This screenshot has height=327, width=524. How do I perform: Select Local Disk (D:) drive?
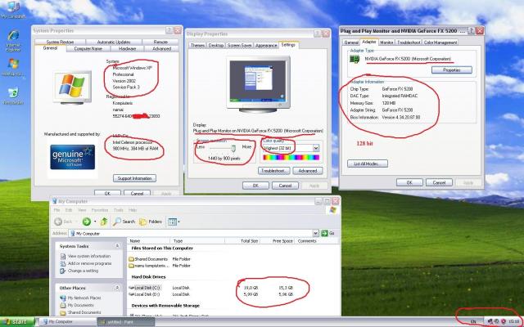click(x=145, y=294)
